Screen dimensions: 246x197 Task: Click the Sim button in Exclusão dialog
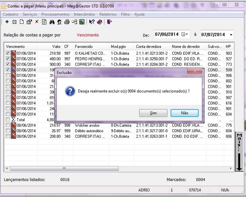153,113
